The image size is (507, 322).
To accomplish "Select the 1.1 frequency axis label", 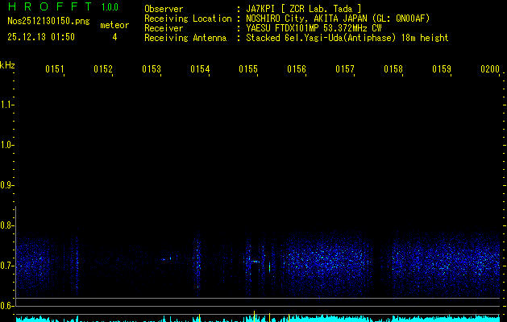I will point(7,104).
